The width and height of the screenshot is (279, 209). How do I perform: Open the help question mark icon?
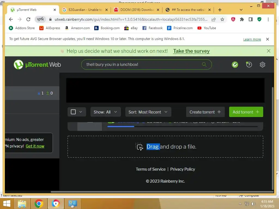[x=249, y=64]
